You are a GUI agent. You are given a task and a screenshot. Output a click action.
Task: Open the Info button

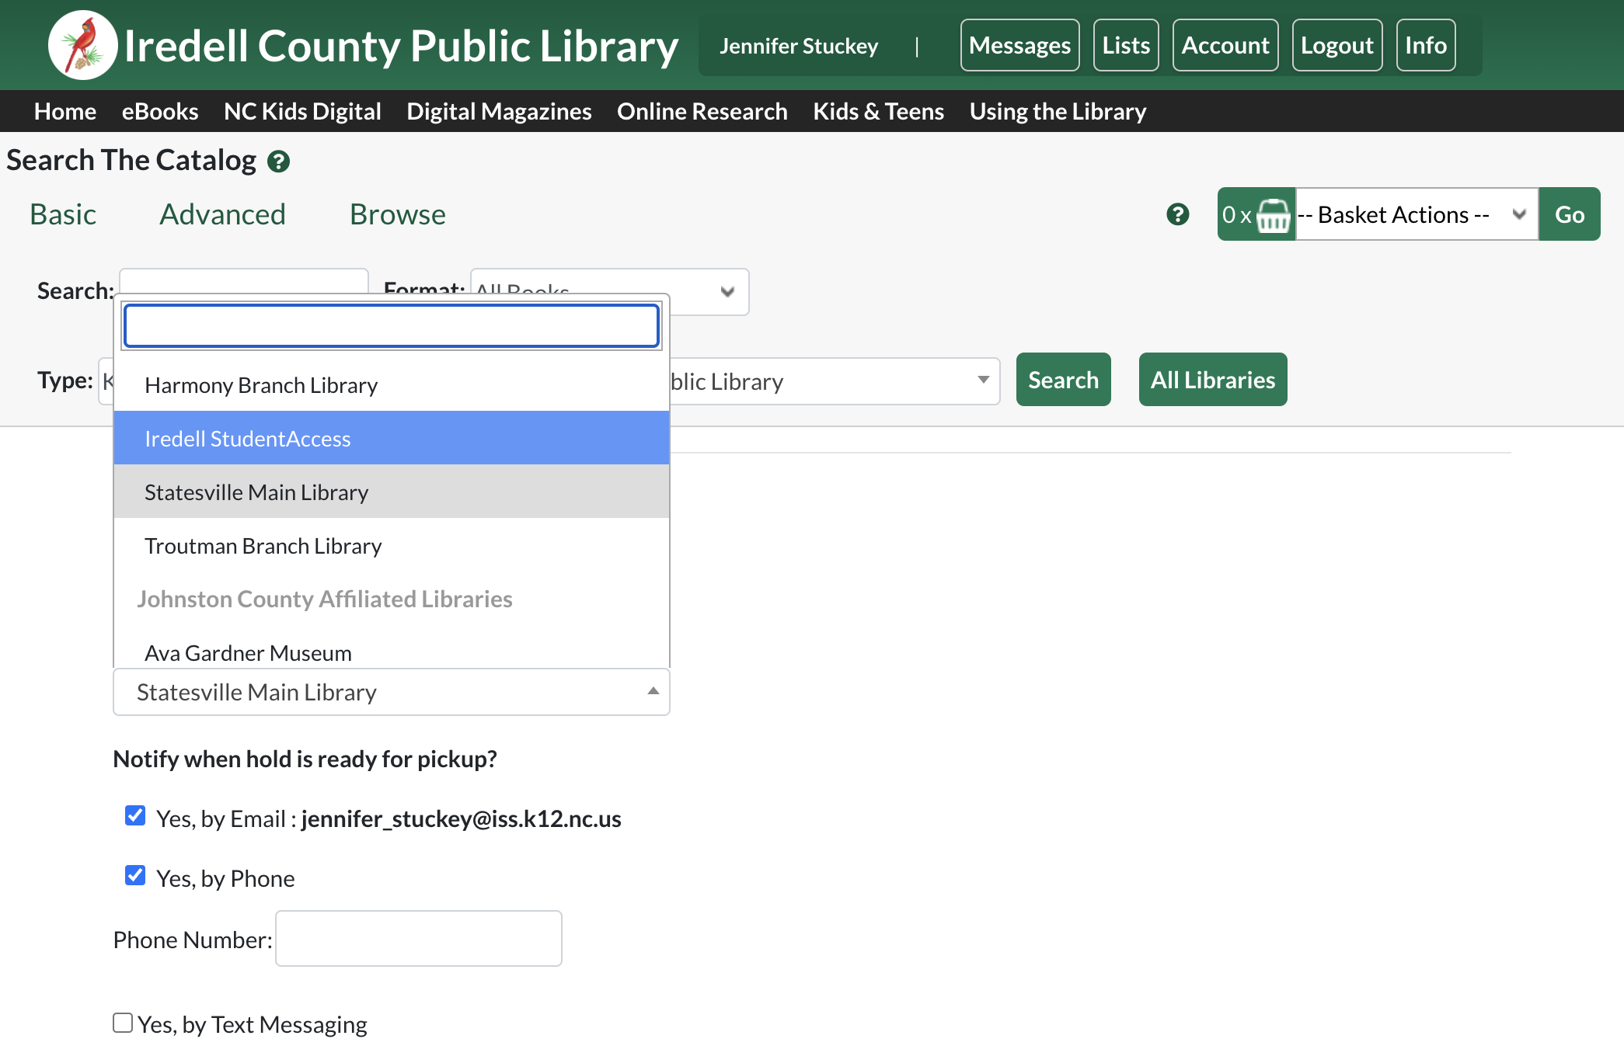pos(1426,45)
